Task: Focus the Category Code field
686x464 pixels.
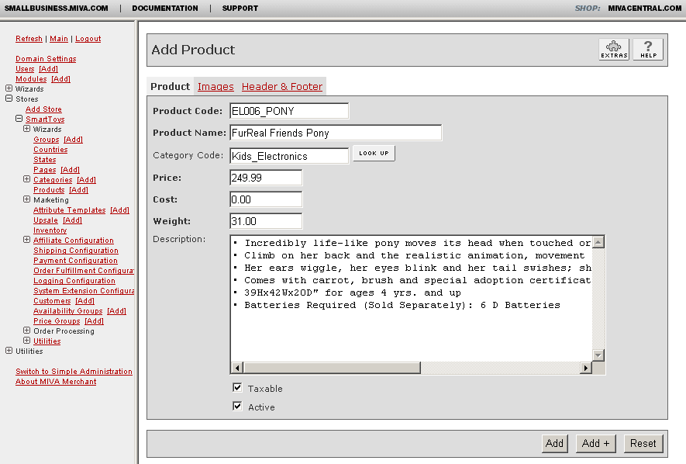Action: pyautogui.click(x=289, y=156)
